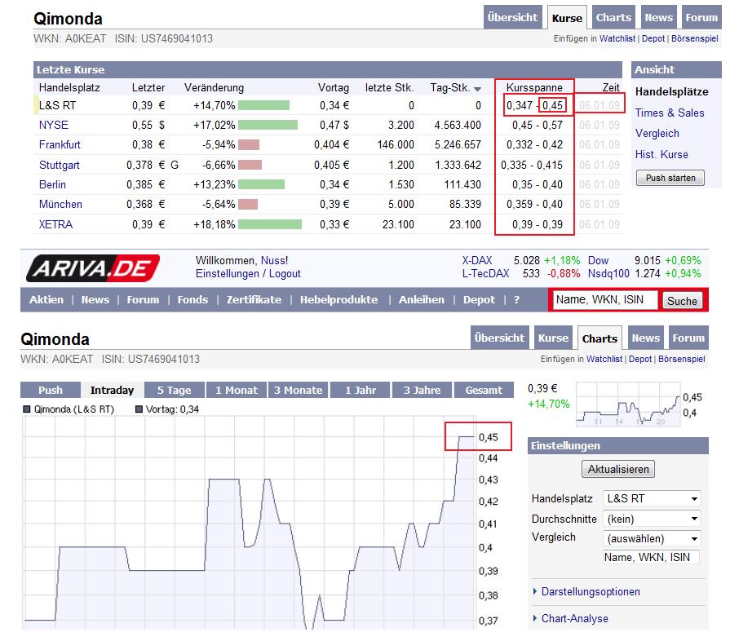730x641 pixels.
Task: Open the Stuttgart trading venue link
Action: tap(59, 166)
